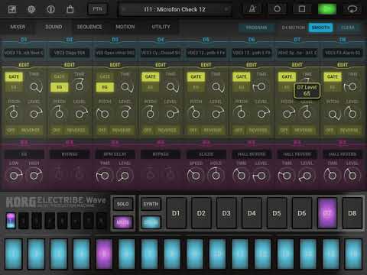Click the D6 PITCH knob
The height and width of the screenshot is (275, 367).
pos(241,113)
